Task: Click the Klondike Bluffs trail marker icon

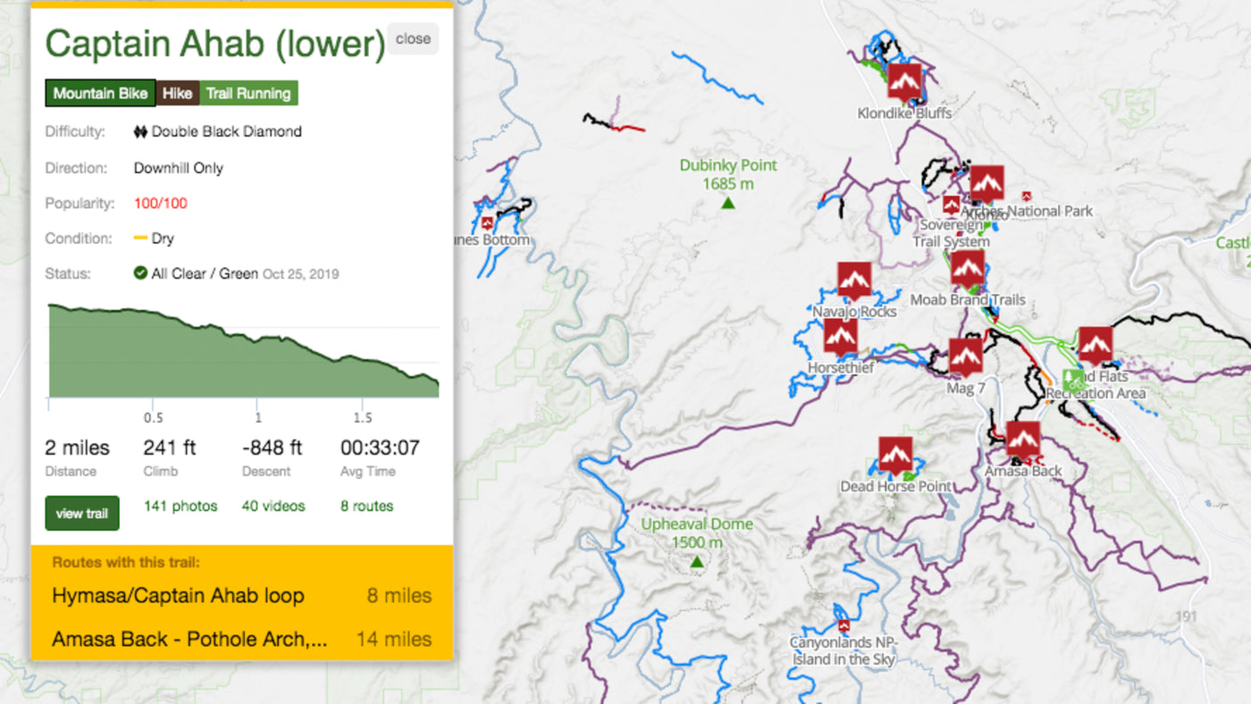Action: pos(904,81)
